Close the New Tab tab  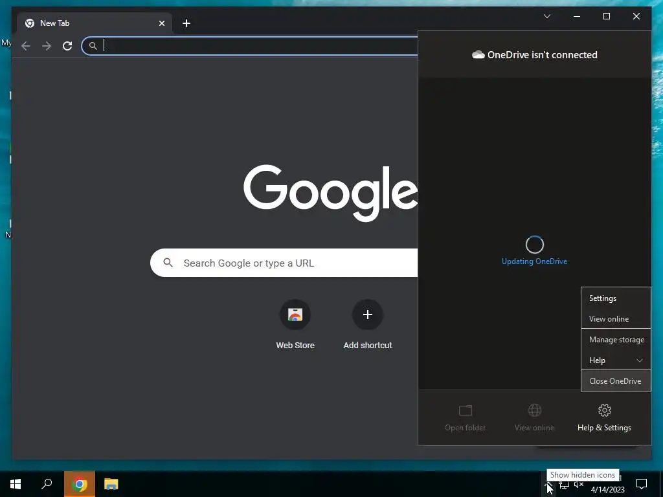[x=161, y=23]
